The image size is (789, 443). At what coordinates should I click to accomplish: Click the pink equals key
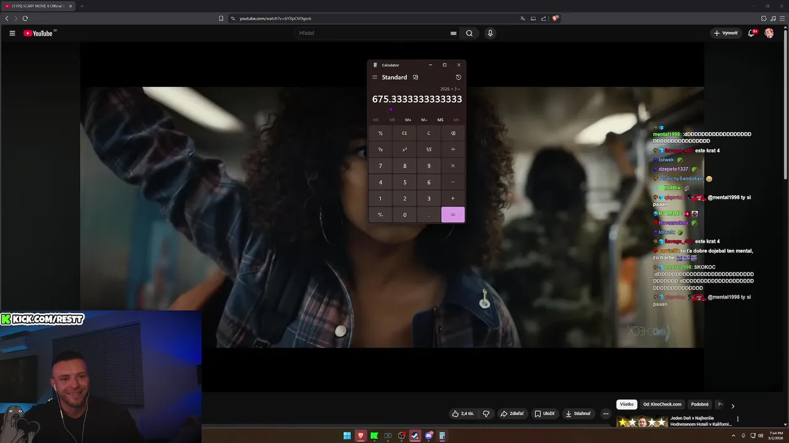[x=453, y=215]
